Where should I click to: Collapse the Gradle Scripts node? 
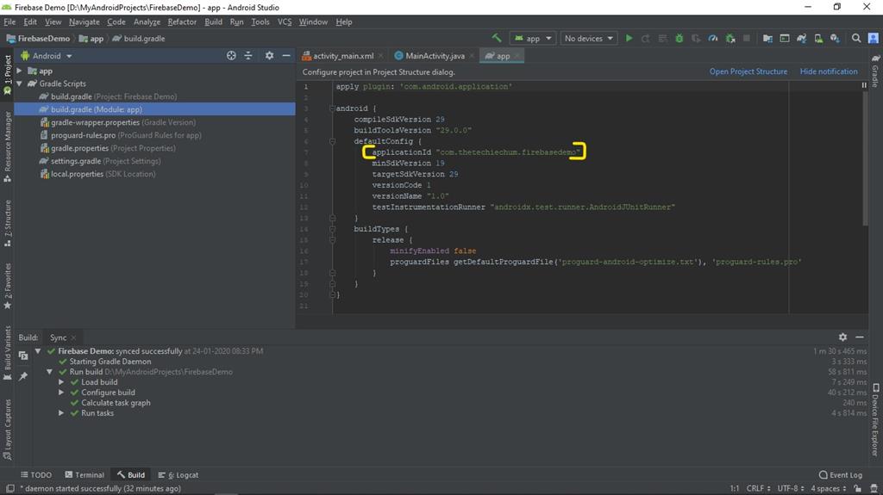click(x=19, y=84)
